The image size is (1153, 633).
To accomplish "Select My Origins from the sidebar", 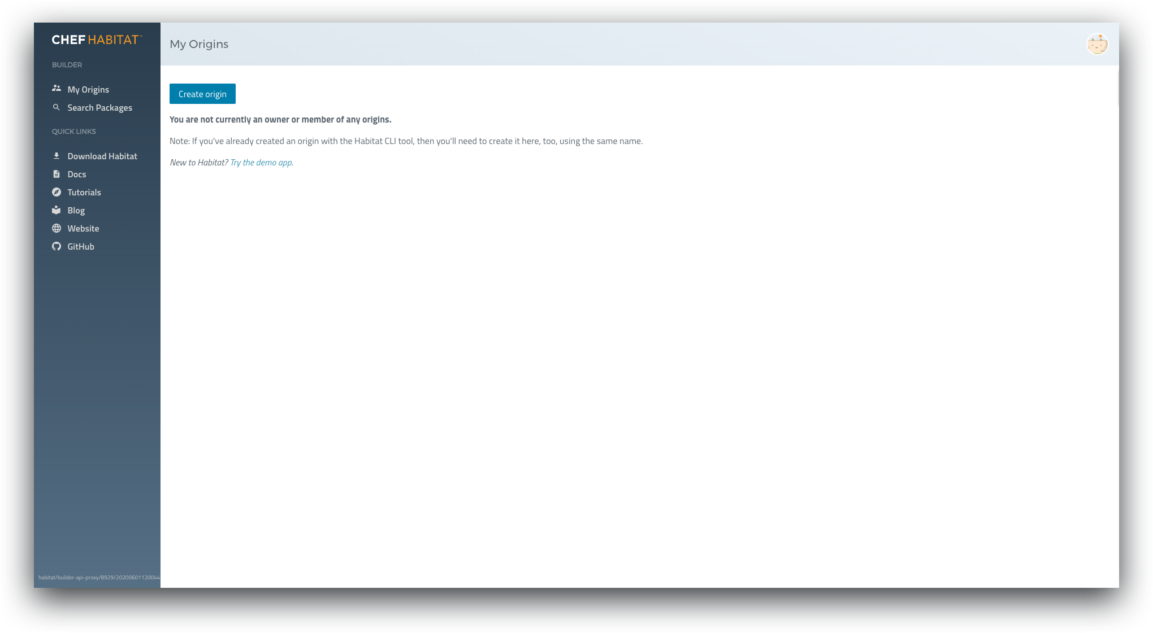I will (x=88, y=89).
